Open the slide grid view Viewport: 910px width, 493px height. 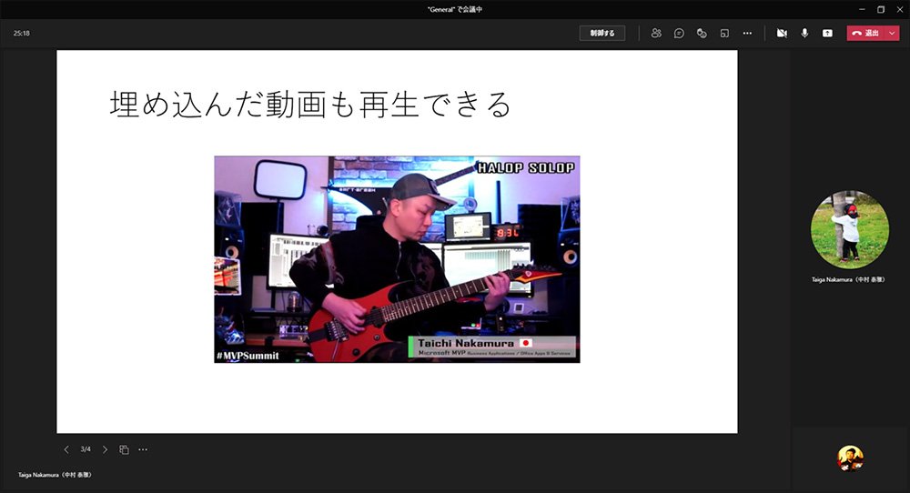click(x=124, y=449)
